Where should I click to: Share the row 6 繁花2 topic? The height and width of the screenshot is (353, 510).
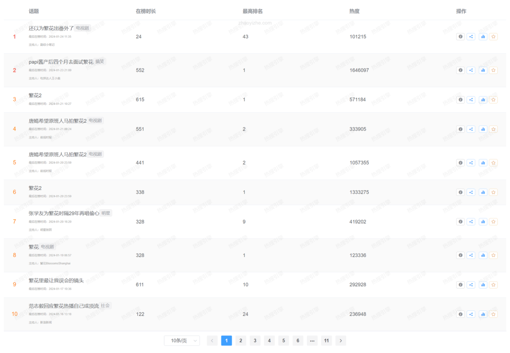tap(471, 192)
